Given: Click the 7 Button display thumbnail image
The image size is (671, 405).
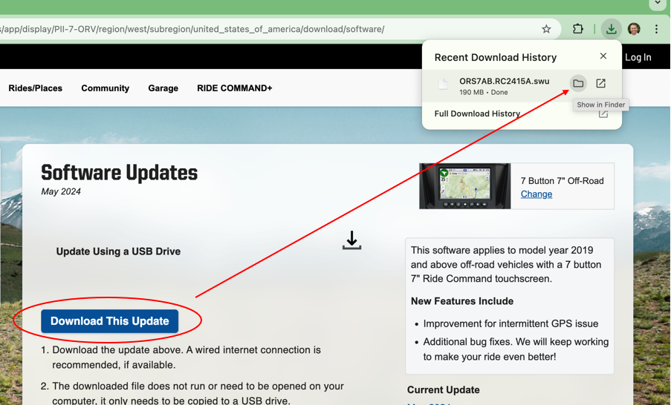Looking at the screenshot, I should point(464,185).
